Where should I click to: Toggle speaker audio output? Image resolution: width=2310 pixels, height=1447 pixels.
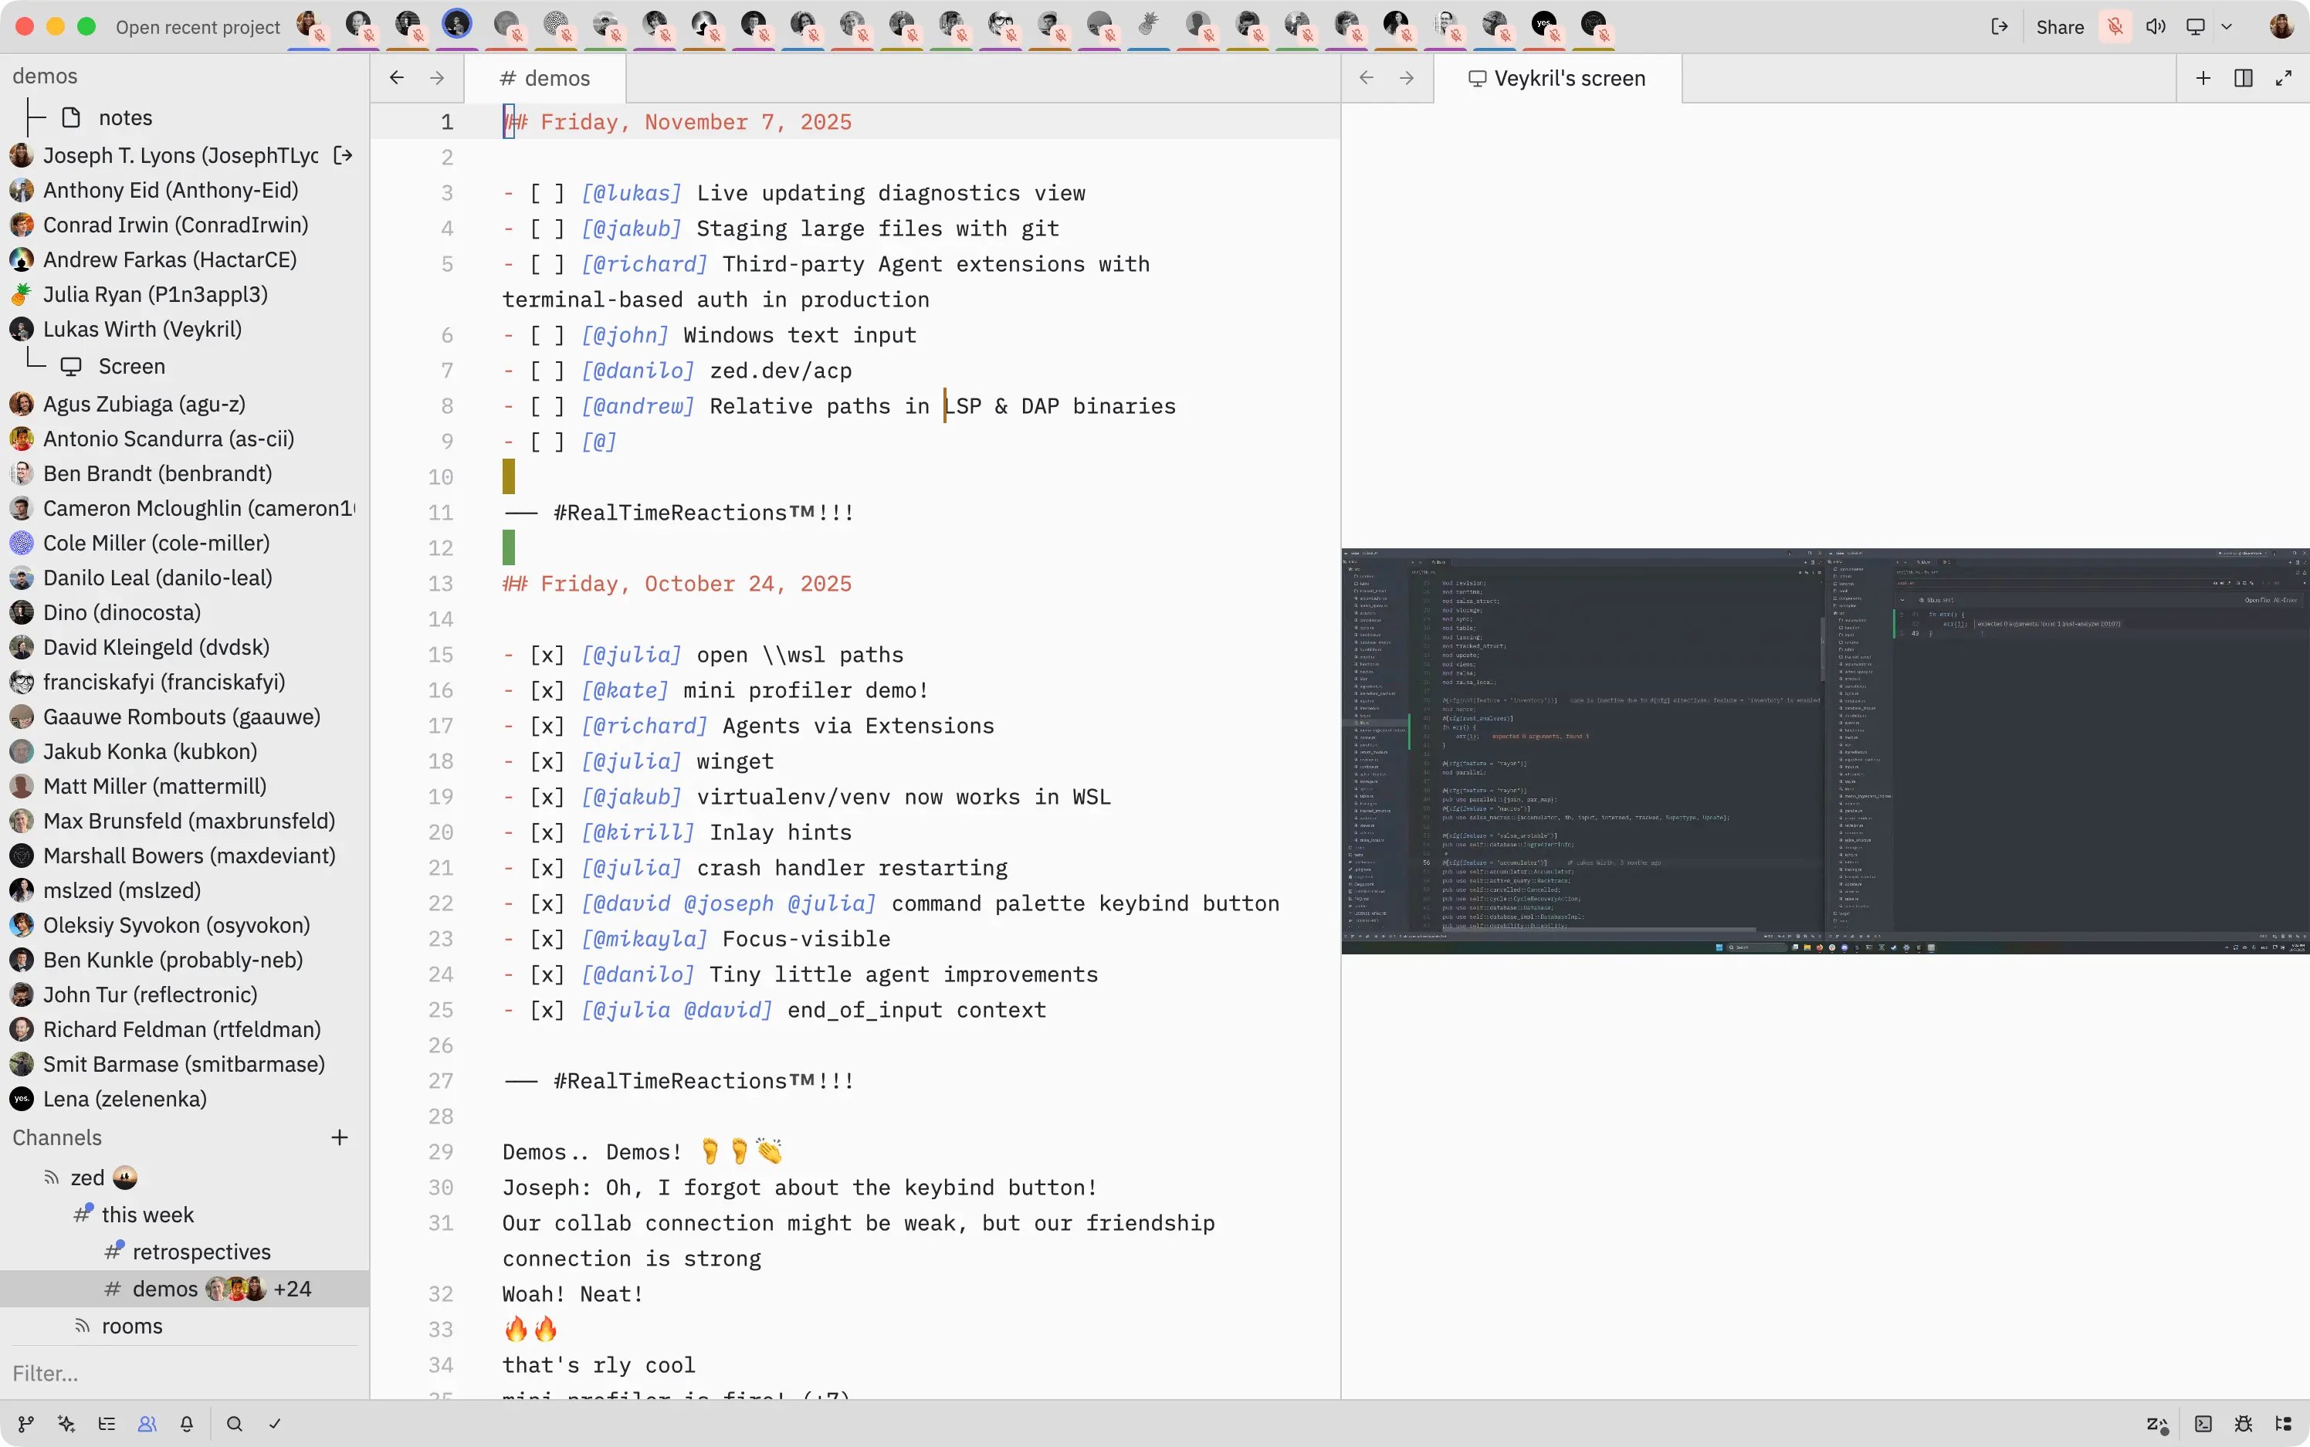pyautogui.click(x=2156, y=27)
